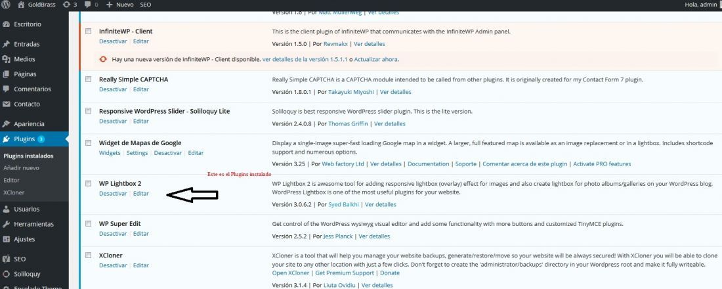Screen dimensions: 722x289
Task: Click the GoldBrass home icon
Action: [x=21, y=5]
